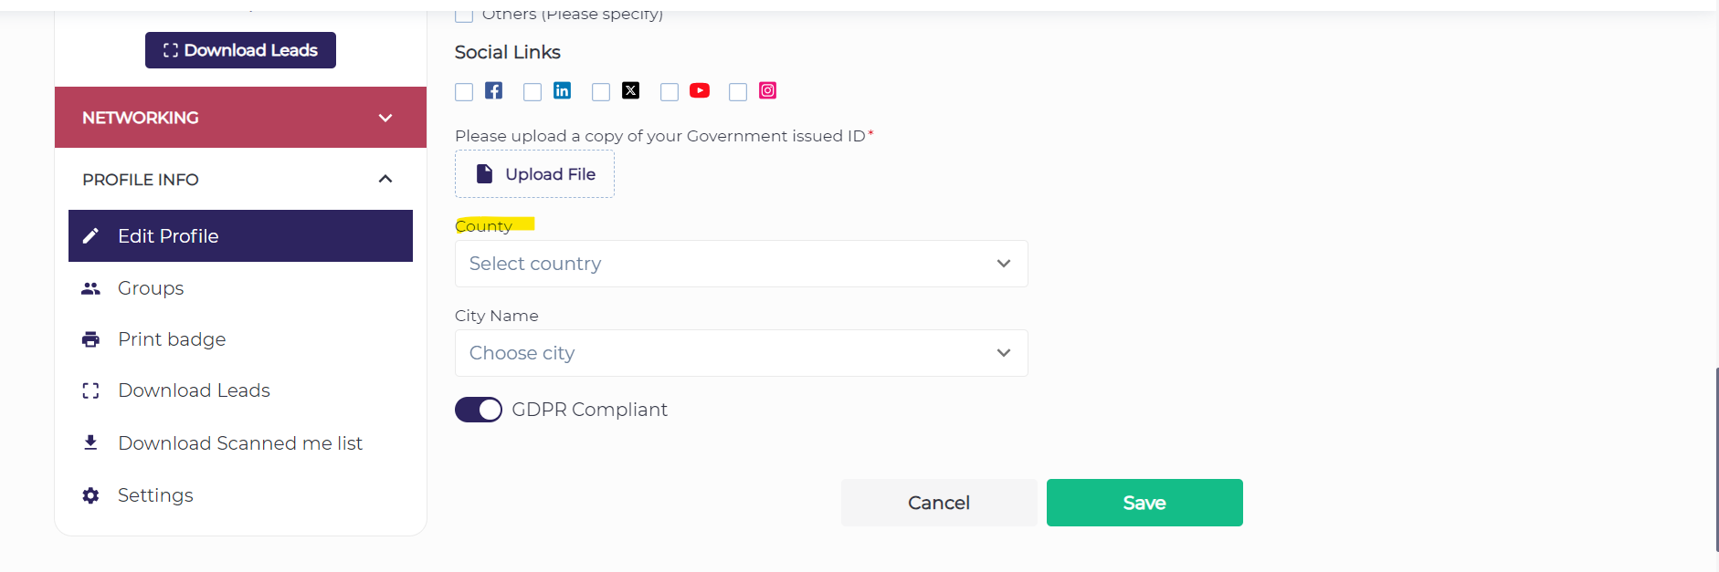Click the Cancel button

(938, 503)
